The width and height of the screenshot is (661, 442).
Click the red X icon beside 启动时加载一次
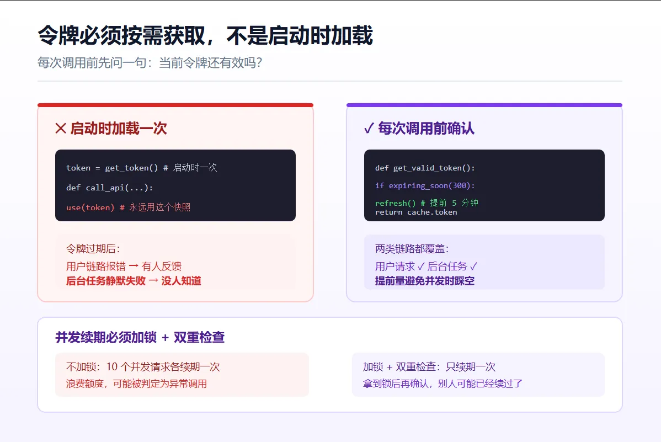click(61, 128)
